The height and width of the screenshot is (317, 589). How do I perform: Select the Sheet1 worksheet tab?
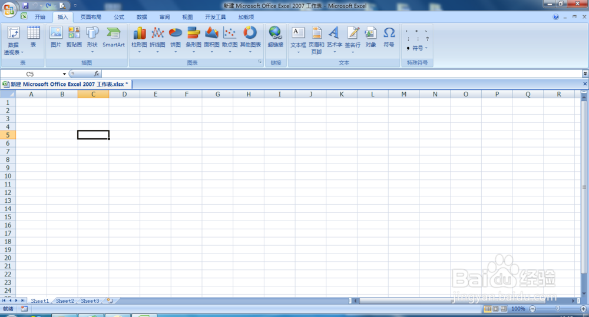[40, 301]
